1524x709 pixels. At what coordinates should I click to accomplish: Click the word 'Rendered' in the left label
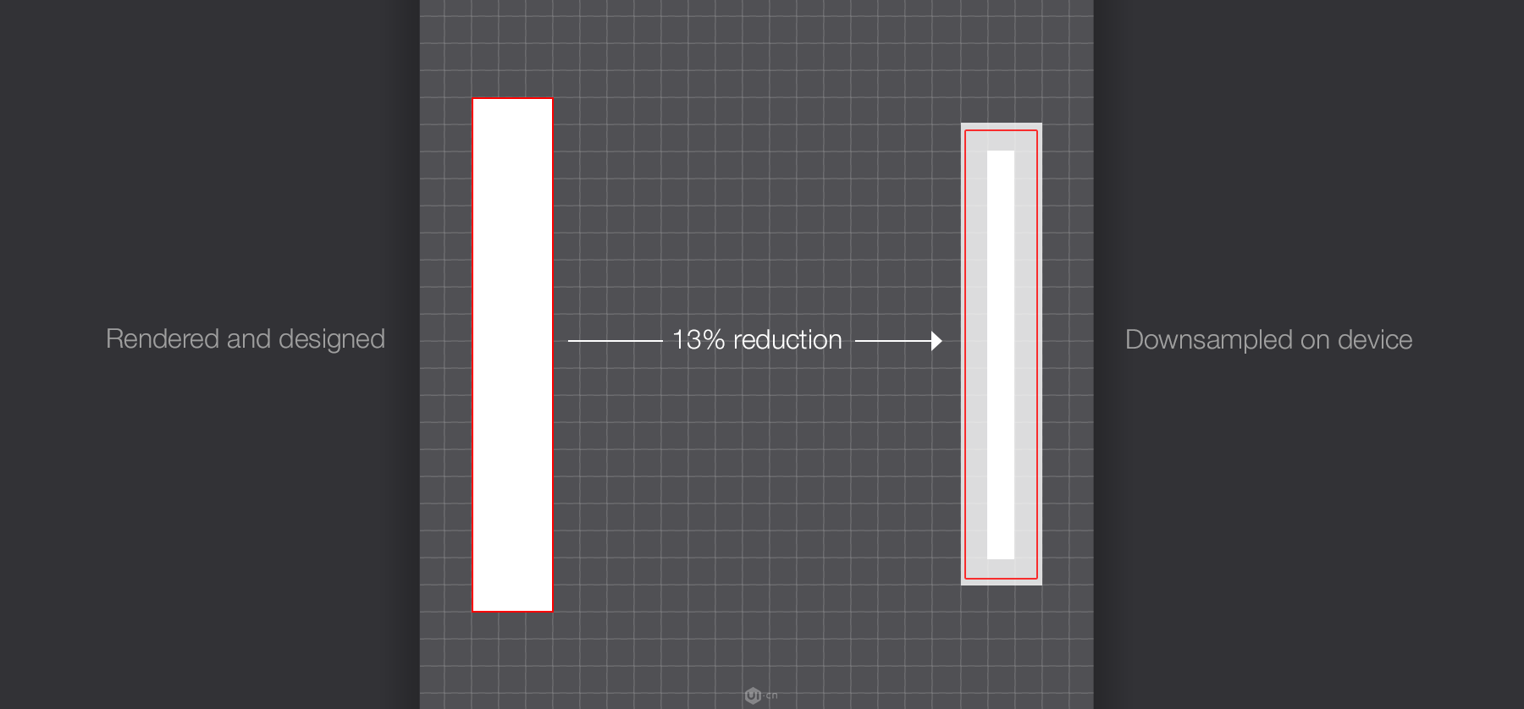[x=163, y=339]
